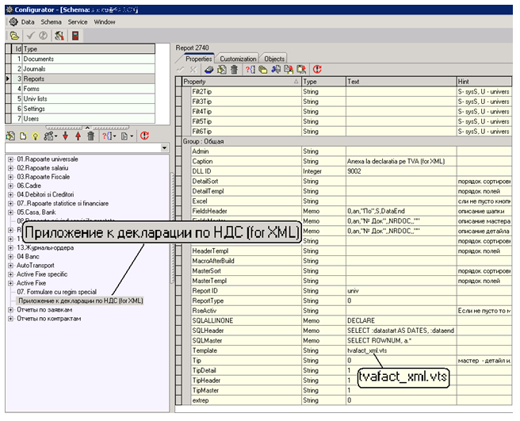520x421 pixels.
Task: Expand the Отчеты по заявкам node
Action: click(x=10, y=310)
